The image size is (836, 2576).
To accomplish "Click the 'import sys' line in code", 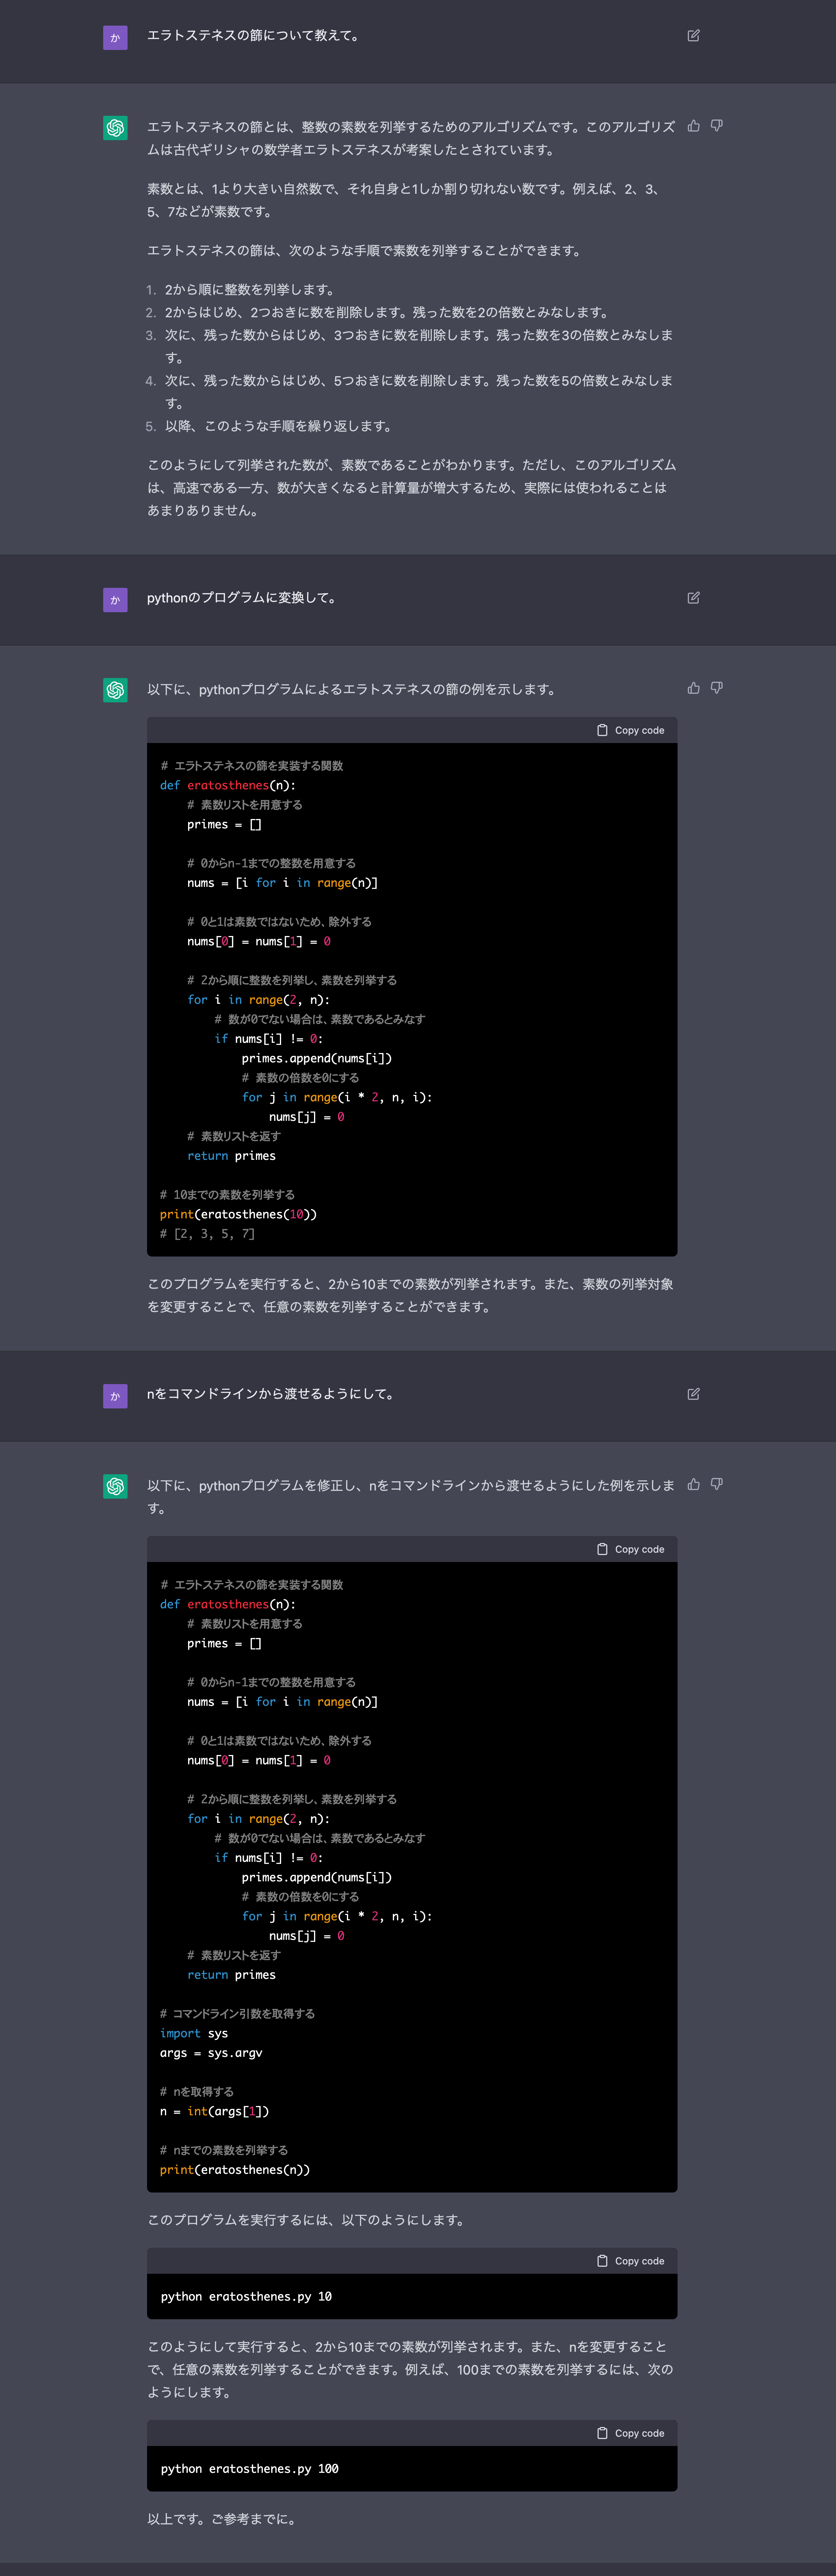I will pos(194,2033).
